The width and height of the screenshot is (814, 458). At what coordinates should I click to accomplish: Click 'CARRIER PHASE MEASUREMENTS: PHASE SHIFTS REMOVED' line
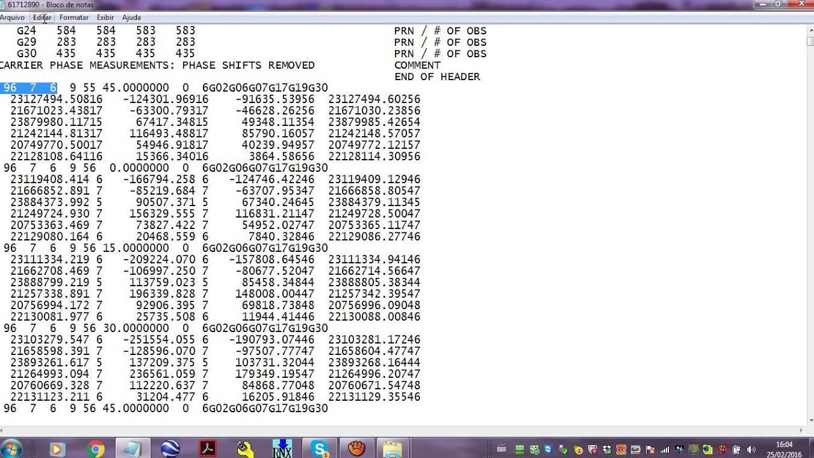[x=157, y=65]
